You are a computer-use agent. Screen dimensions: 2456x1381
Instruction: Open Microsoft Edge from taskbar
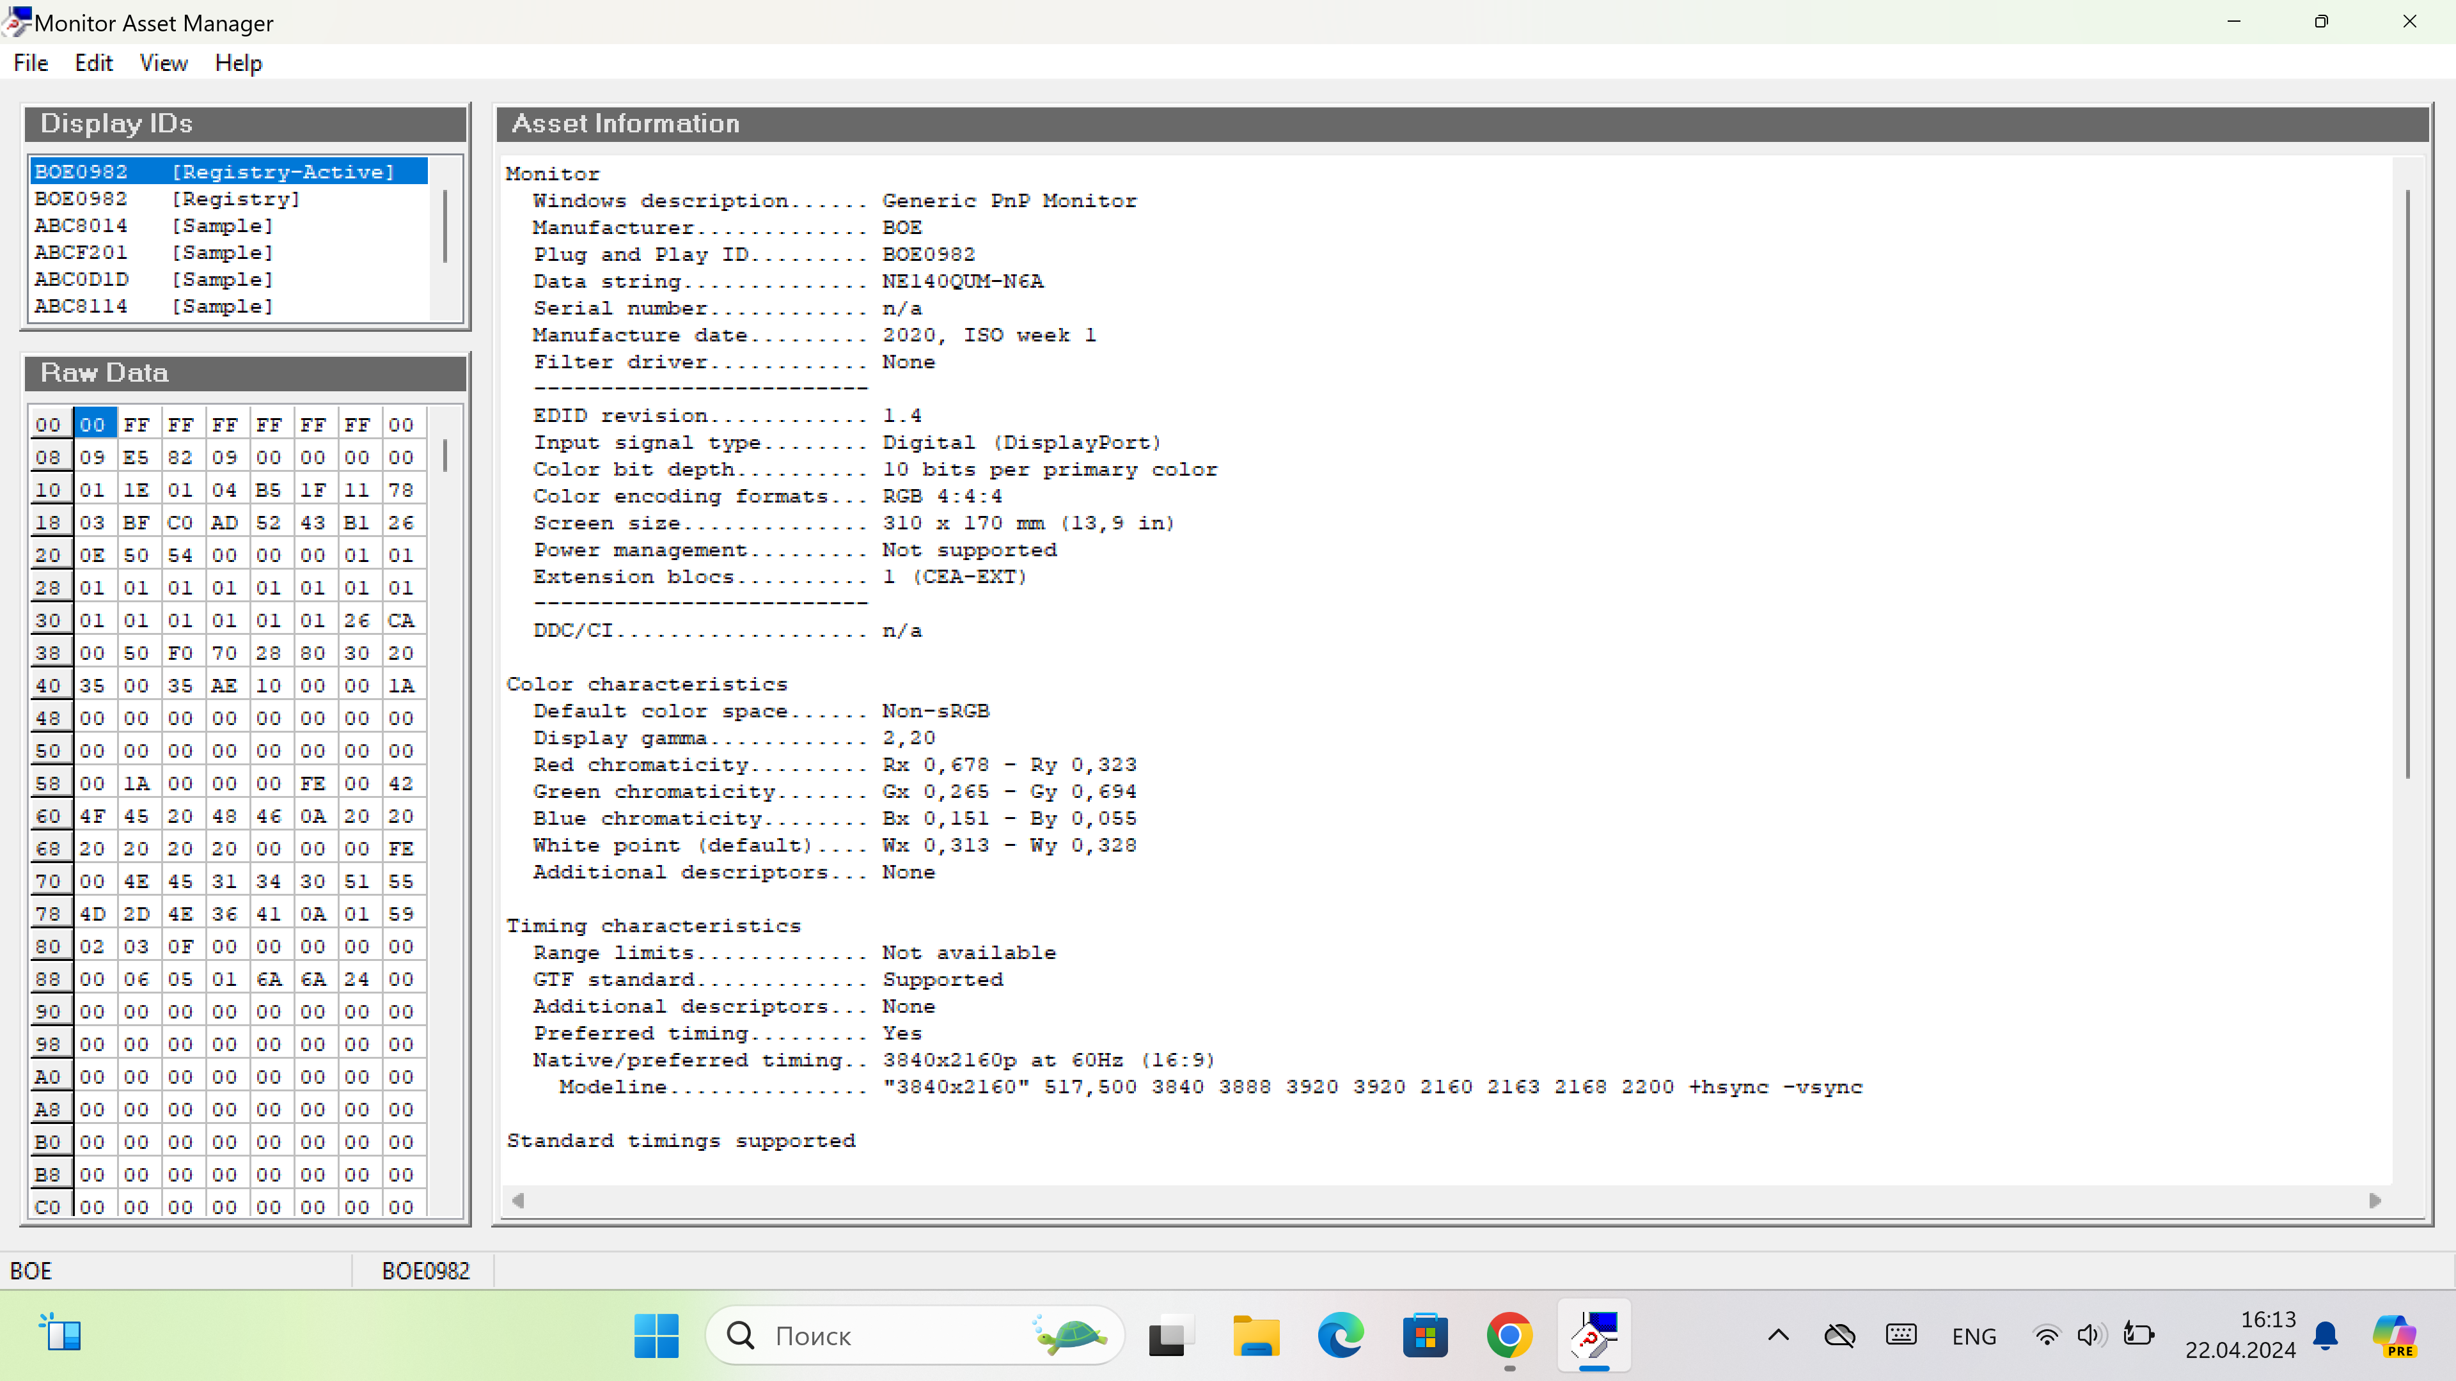1339,1335
